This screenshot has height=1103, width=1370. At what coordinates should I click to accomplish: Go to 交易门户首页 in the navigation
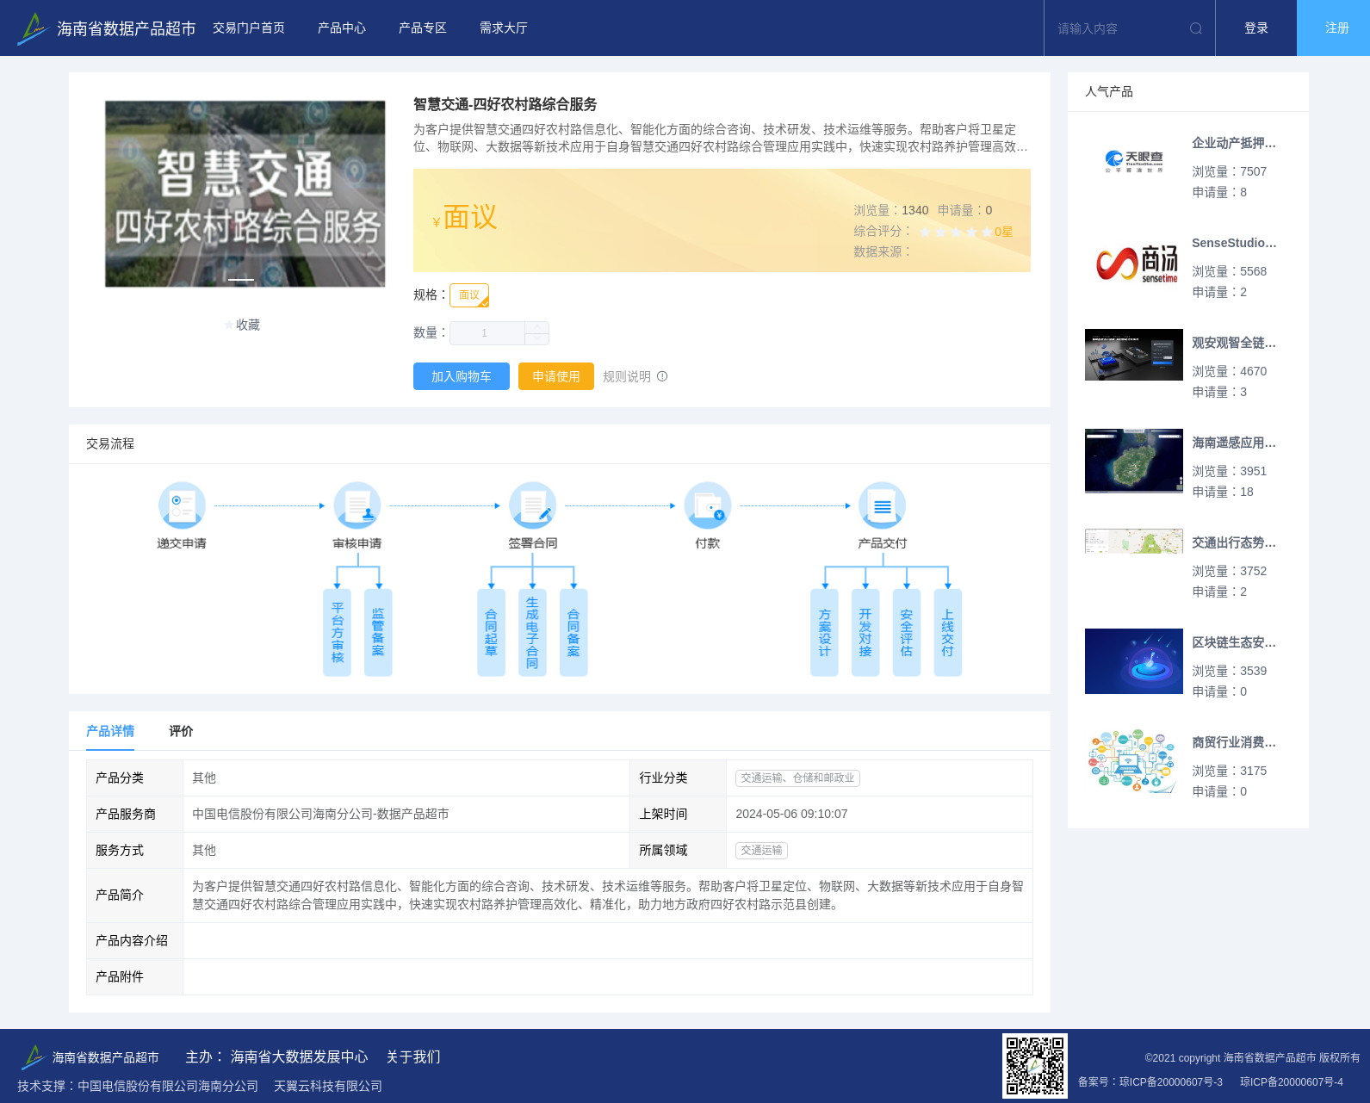(x=249, y=28)
